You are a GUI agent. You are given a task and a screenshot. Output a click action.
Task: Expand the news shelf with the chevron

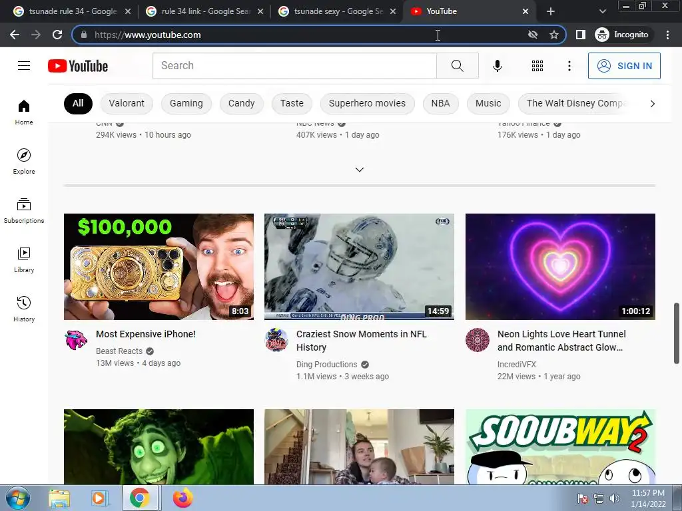[359, 170]
